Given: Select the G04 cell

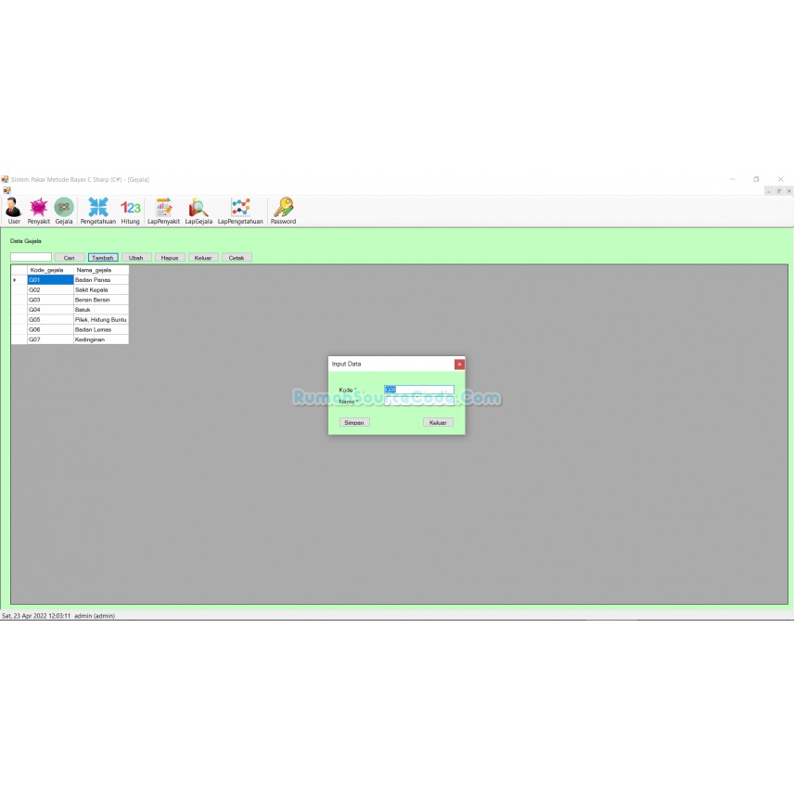Looking at the screenshot, I should click(50, 310).
